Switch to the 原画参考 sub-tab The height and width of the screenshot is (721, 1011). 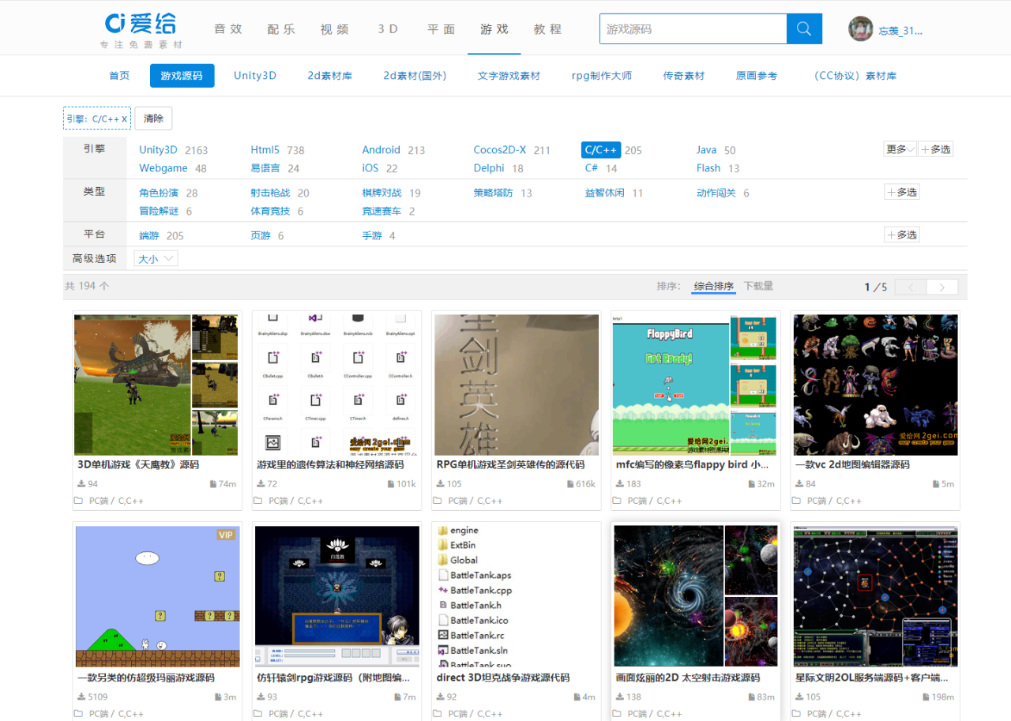click(x=757, y=76)
